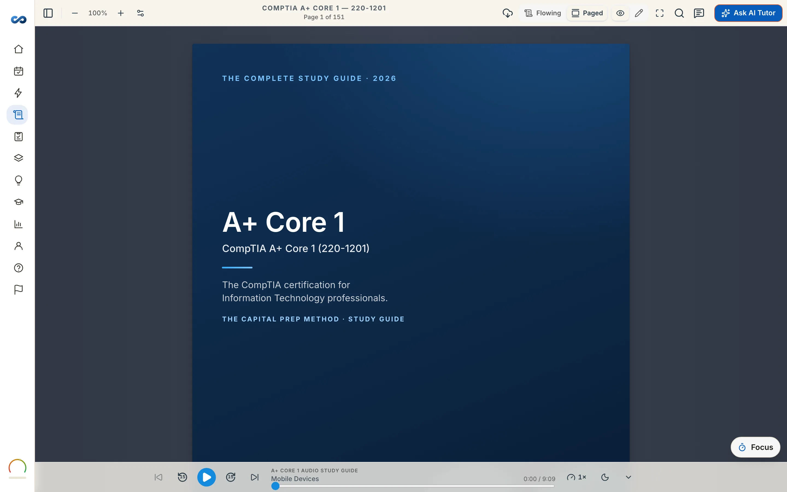Viewport: 787px width, 492px height.
Task: Open the calendar schedule icon
Action: (x=19, y=71)
